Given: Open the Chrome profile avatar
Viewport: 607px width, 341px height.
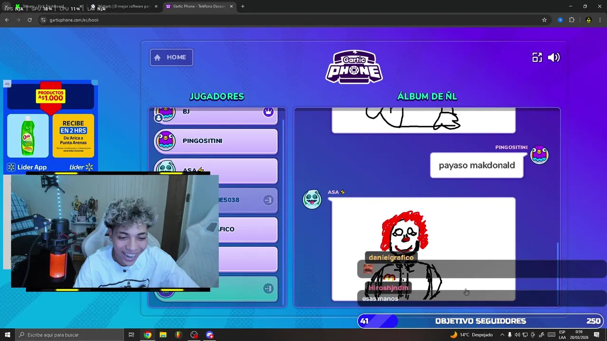Looking at the screenshot, I should click(x=589, y=20).
